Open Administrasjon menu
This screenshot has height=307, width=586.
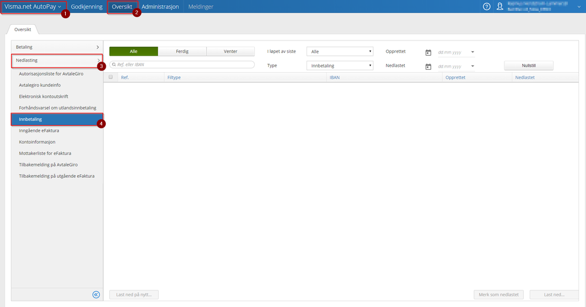160,6
